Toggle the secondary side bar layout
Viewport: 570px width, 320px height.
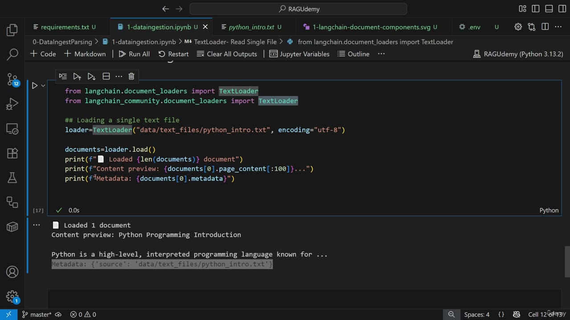[x=561, y=9]
